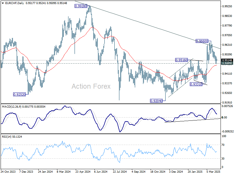This screenshot has height=175, width=234.
Task: Click the MACD(12,26,9) indicator label
Action: click(12, 107)
